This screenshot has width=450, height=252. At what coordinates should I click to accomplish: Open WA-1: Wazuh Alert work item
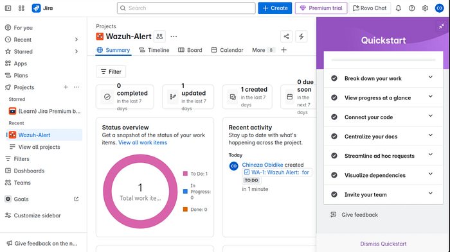point(277,172)
